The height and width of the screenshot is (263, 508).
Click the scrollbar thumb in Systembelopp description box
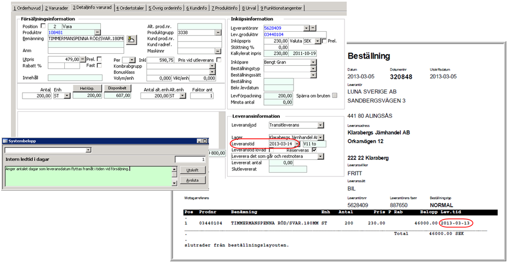coord(174,175)
